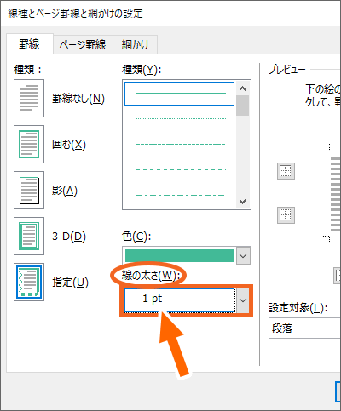341x411 pixels.
Task: Select the solid line style
Action: click(179, 94)
